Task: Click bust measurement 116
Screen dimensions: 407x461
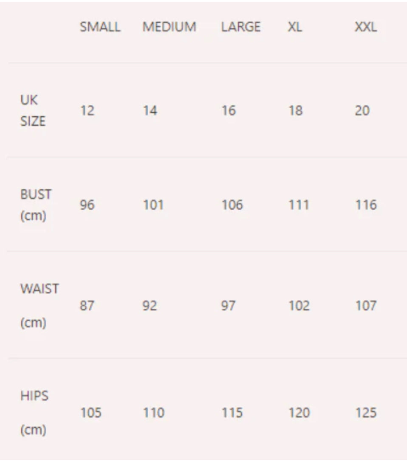Action: [366, 205]
